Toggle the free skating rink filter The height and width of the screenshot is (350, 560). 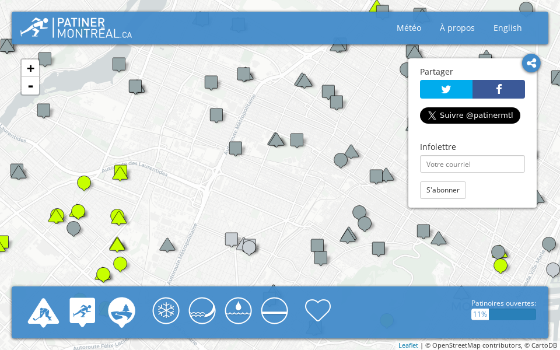(82, 311)
